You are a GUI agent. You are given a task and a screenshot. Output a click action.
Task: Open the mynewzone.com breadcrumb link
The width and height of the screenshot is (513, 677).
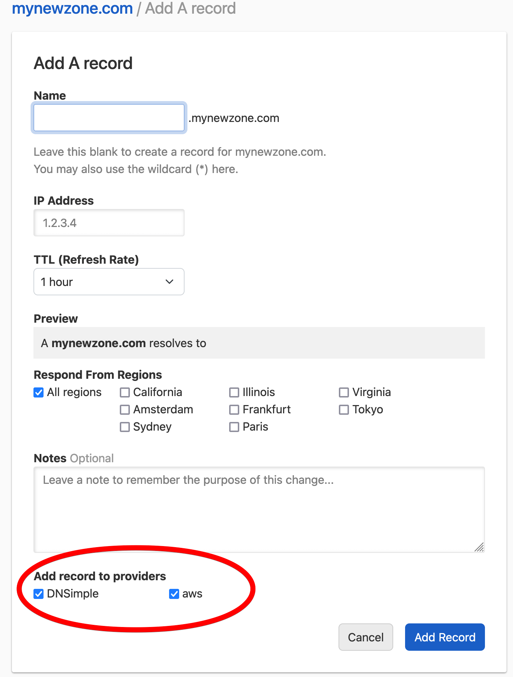[73, 8]
